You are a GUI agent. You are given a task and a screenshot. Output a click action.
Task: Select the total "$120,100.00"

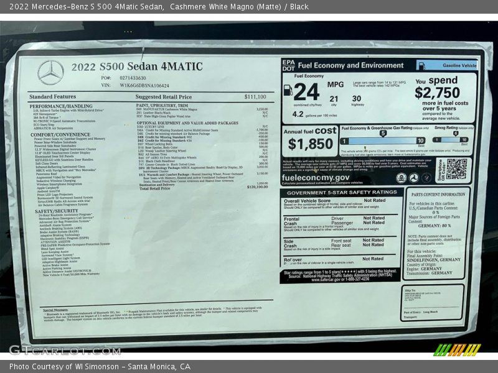[x=257, y=187]
